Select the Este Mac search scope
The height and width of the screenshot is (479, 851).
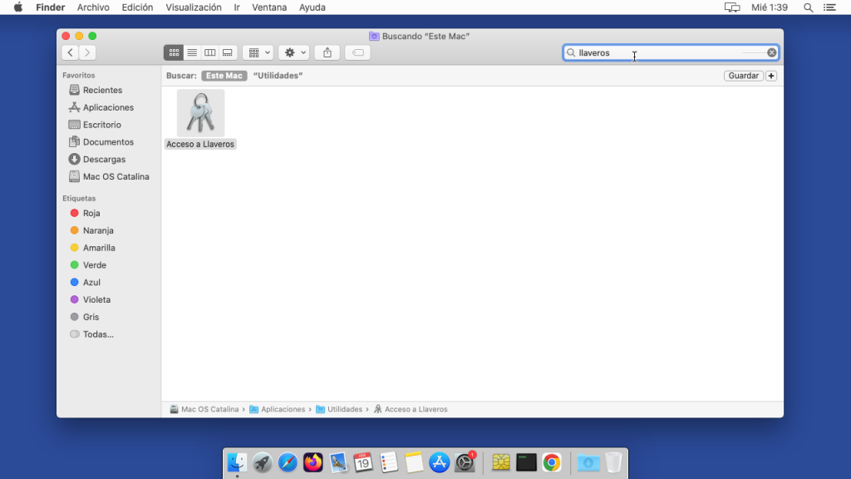pyautogui.click(x=224, y=76)
